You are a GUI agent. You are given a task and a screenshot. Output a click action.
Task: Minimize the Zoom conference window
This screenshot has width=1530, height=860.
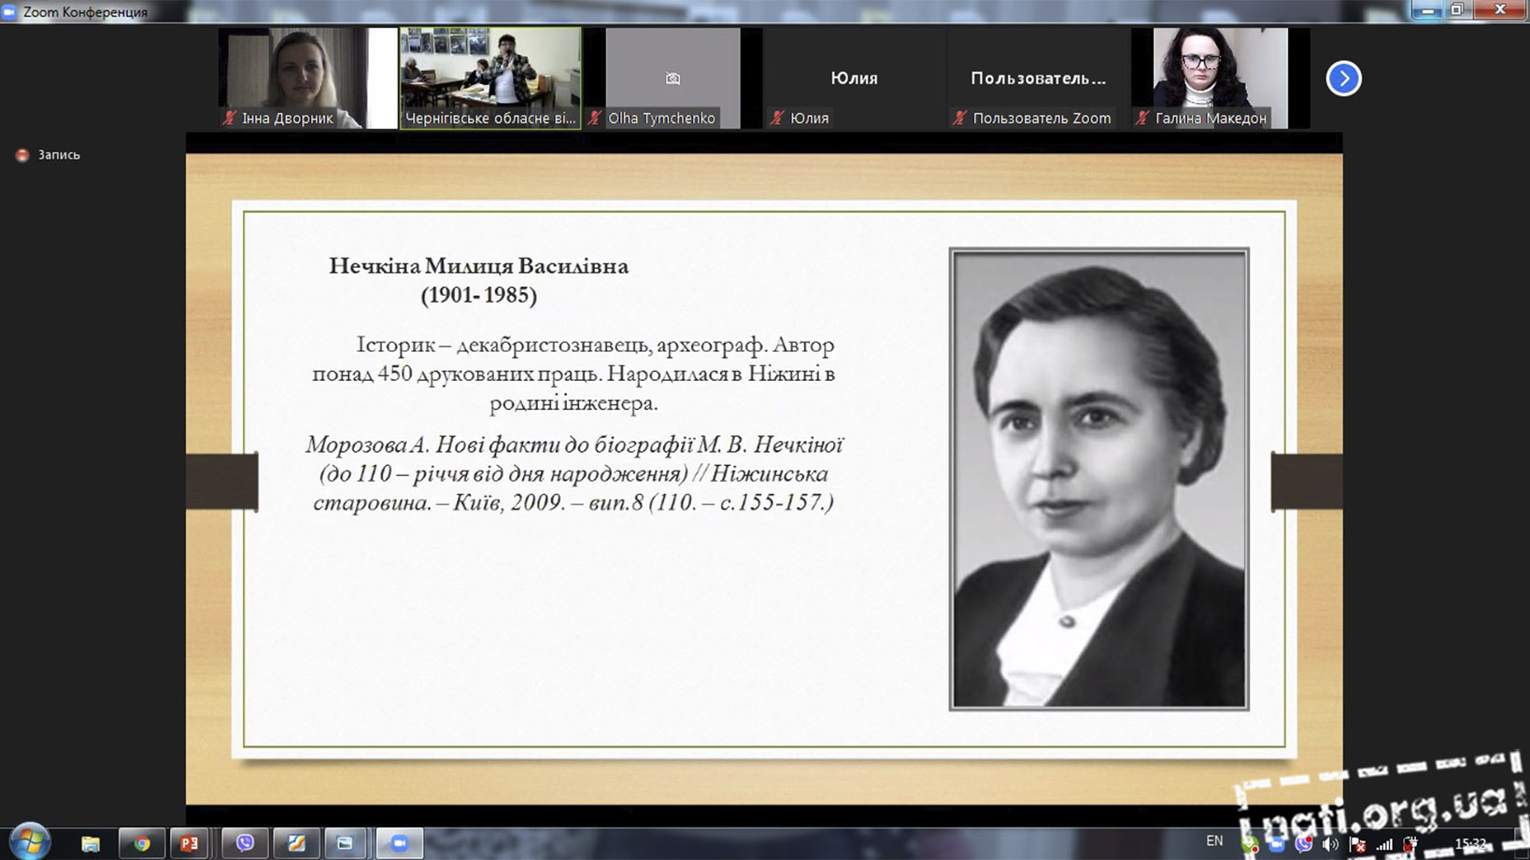click(x=1426, y=10)
